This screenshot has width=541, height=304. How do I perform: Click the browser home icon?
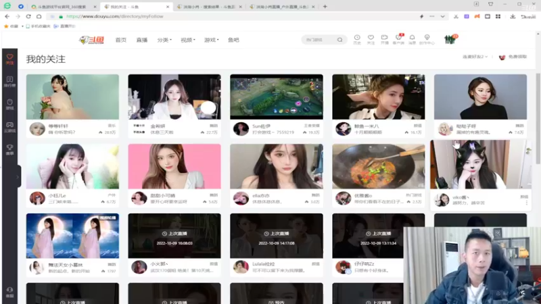39,16
